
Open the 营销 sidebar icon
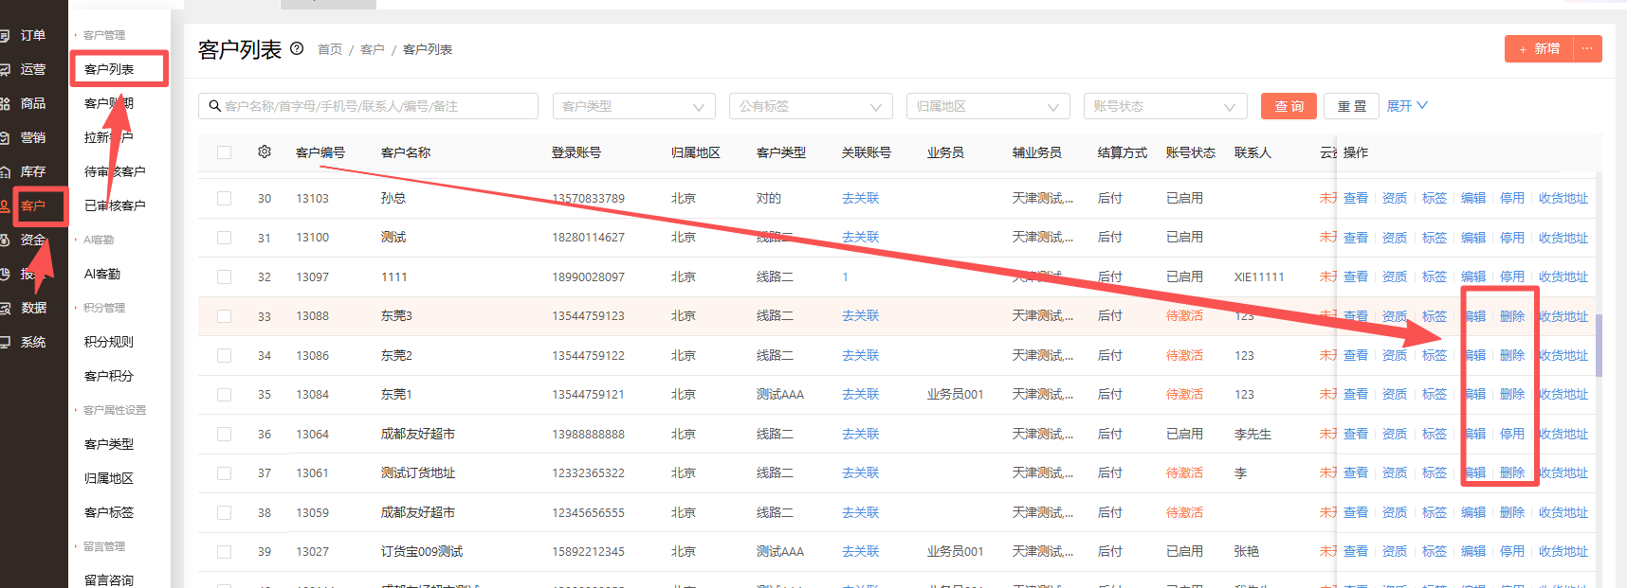click(6, 137)
